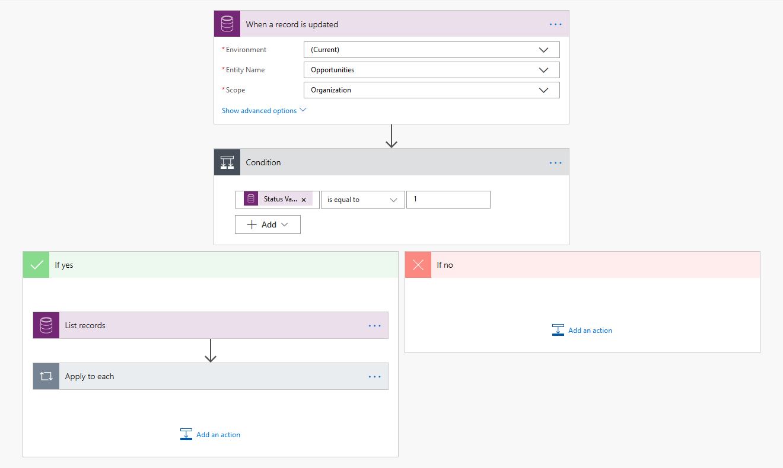Click the List records database icon

(x=46, y=325)
